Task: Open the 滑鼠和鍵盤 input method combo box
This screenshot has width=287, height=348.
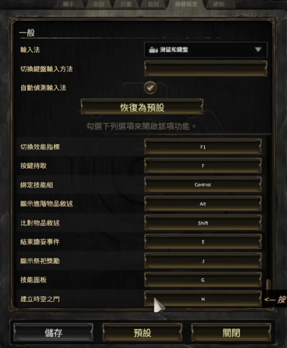Action: (x=206, y=50)
